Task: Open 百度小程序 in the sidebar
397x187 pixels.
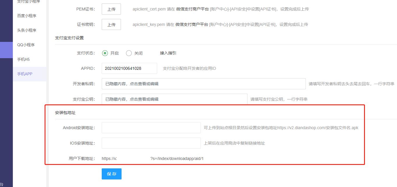Action: 27,16
